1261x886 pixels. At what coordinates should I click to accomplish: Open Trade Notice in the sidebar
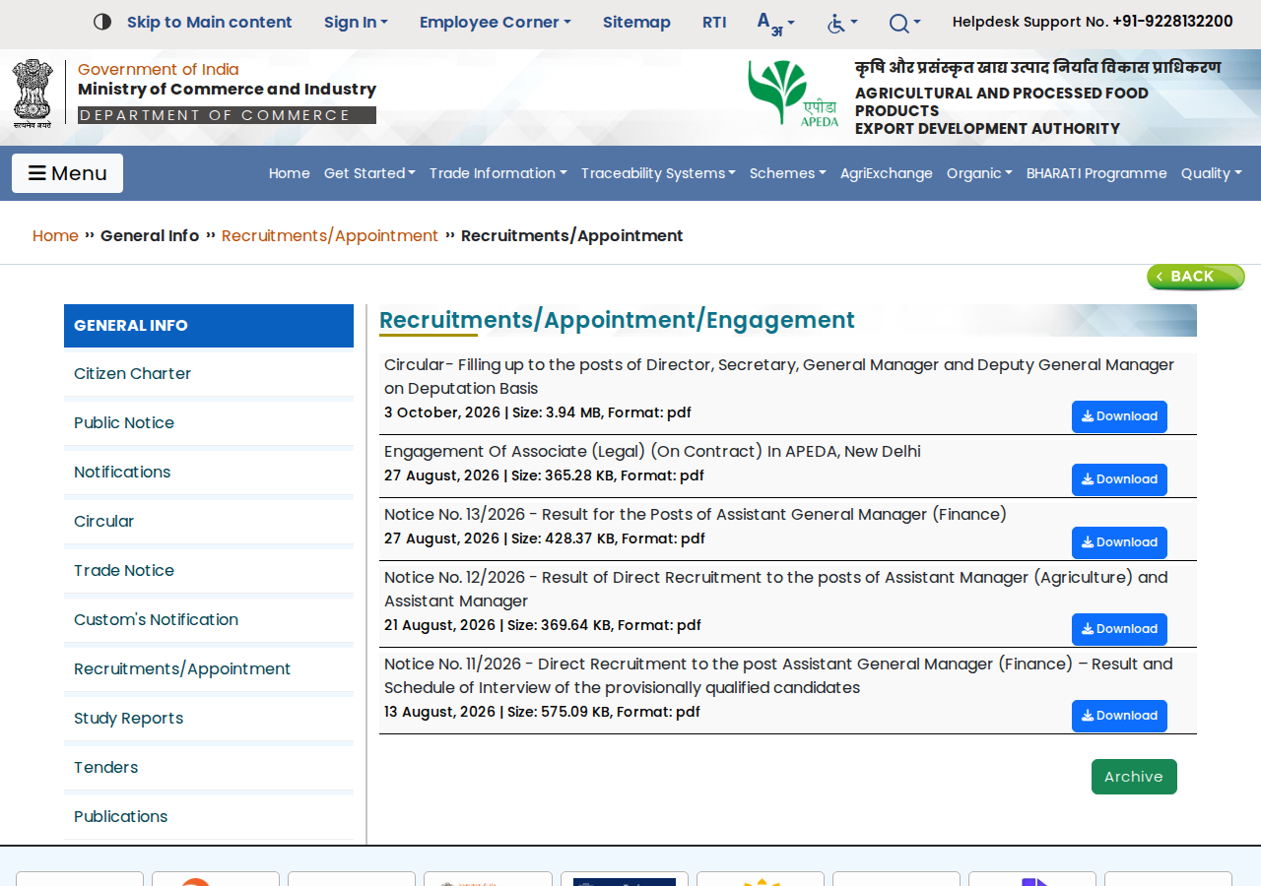[x=209, y=571]
